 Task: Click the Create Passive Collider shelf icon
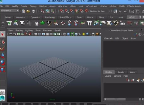point(16,23)
